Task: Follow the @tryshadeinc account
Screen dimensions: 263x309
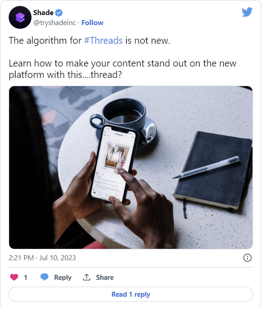Action: click(x=92, y=23)
